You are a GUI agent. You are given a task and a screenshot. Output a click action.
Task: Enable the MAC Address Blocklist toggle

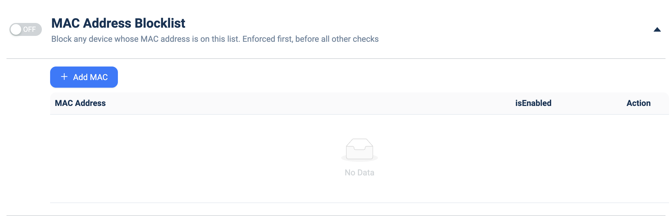click(26, 29)
